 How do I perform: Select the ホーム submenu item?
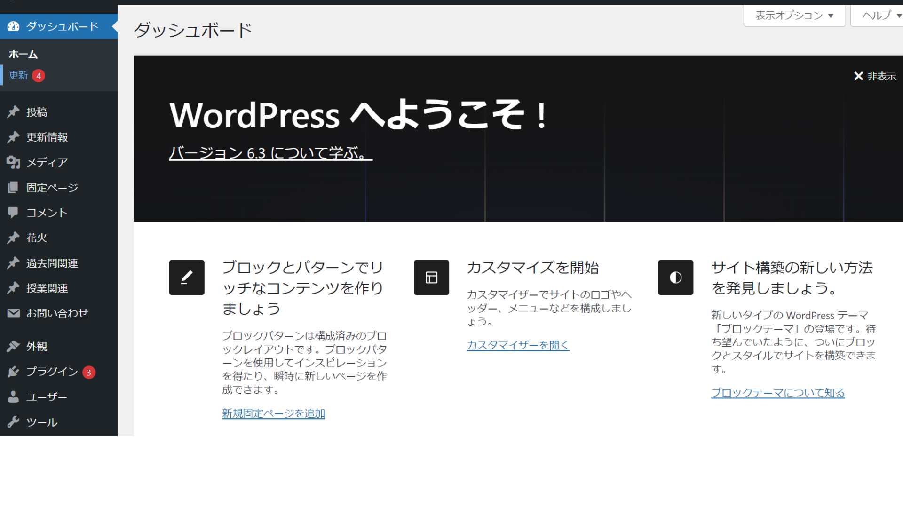coord(23,55)
